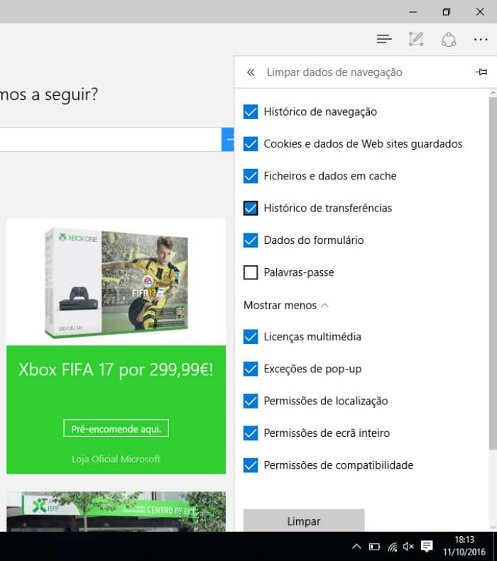This screenshot has height=561, width=497.
Task: Click the Share icon in Edge toolbar
Action: (448, 39)
